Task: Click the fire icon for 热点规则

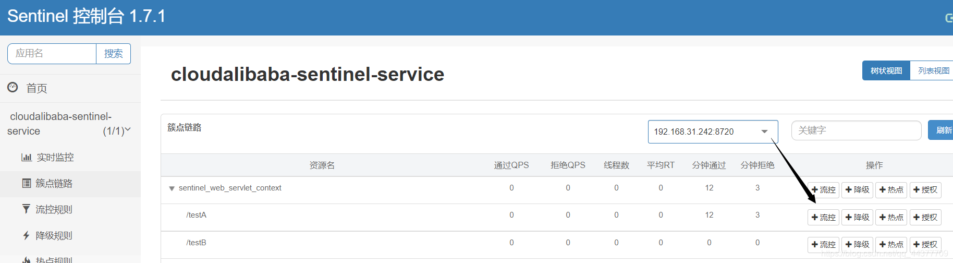Action: tap(26, 260)
